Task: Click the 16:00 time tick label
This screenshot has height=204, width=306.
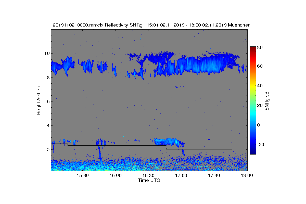Action: [116, 176]
